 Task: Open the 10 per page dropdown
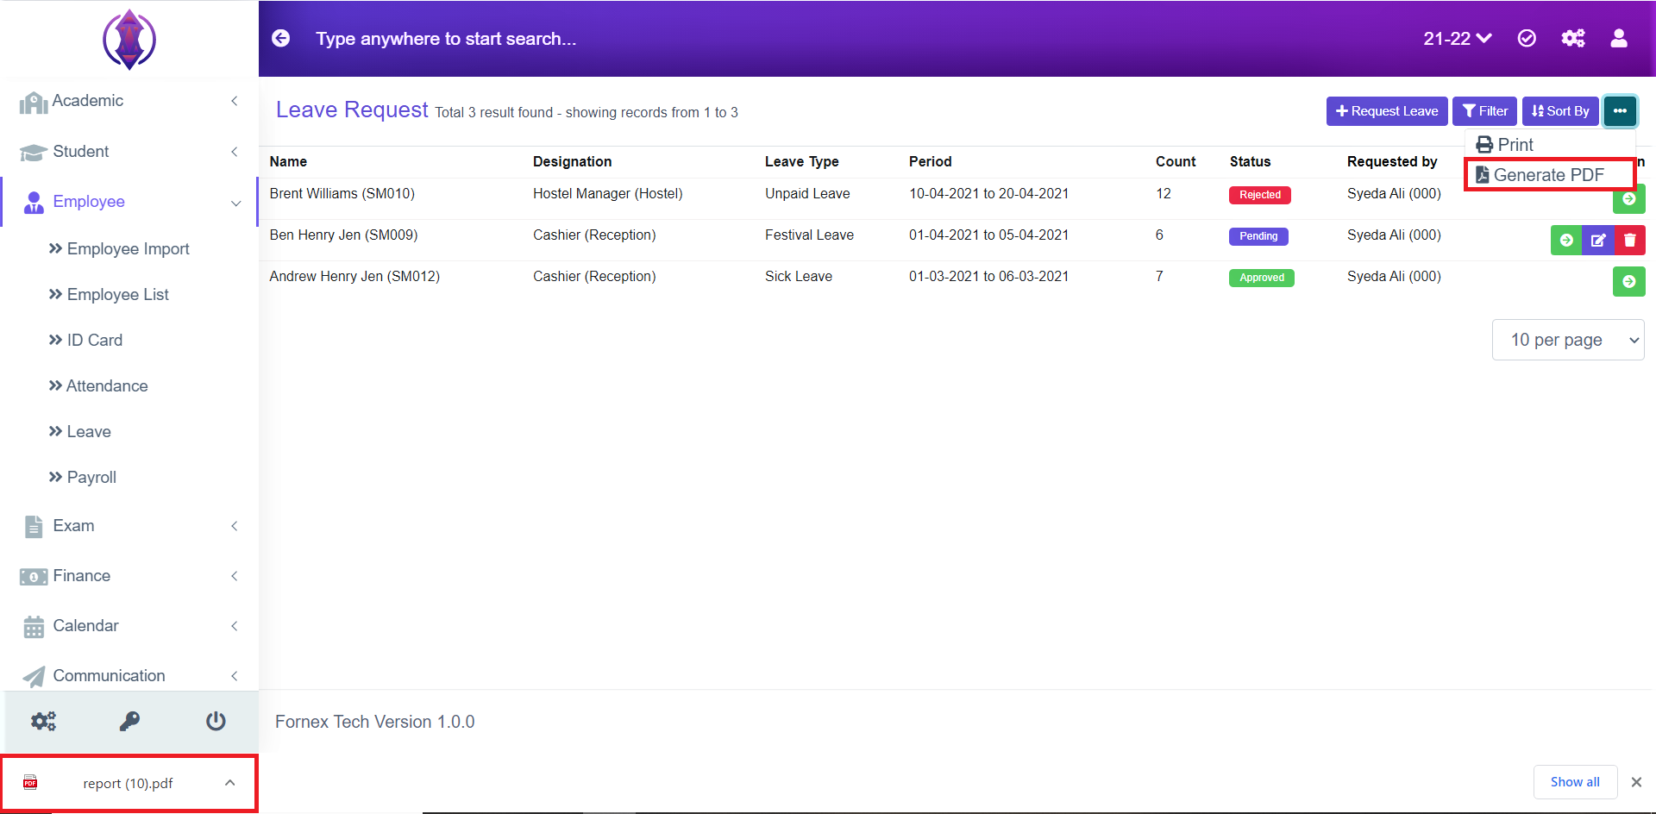[x=1568, y=340]
